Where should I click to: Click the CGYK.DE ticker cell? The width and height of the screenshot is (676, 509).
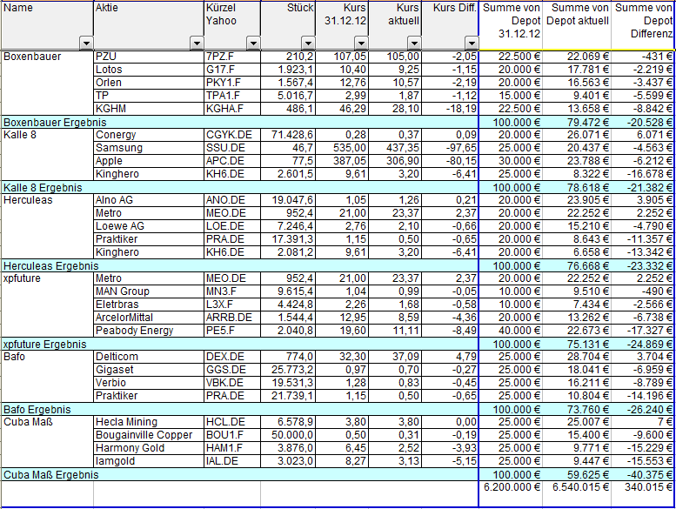[232, 135]
